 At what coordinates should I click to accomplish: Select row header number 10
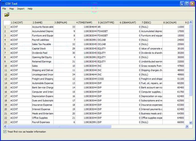point(6,66)
